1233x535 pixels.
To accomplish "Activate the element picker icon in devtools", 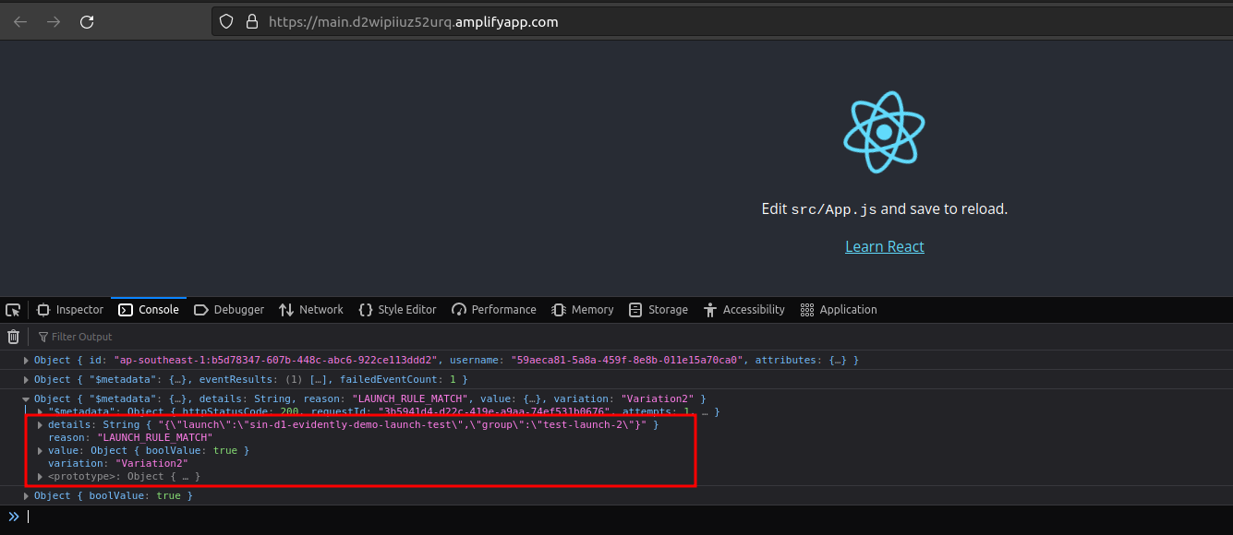I will (x=13, y=310).
